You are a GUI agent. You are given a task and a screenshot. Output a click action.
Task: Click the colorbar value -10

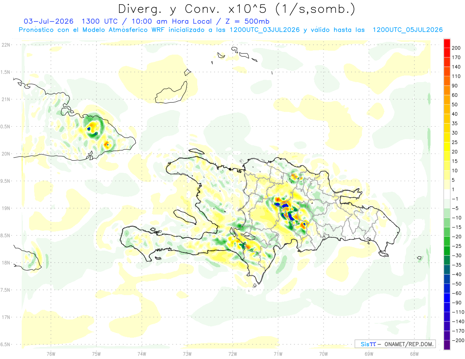tap(456, 218)
